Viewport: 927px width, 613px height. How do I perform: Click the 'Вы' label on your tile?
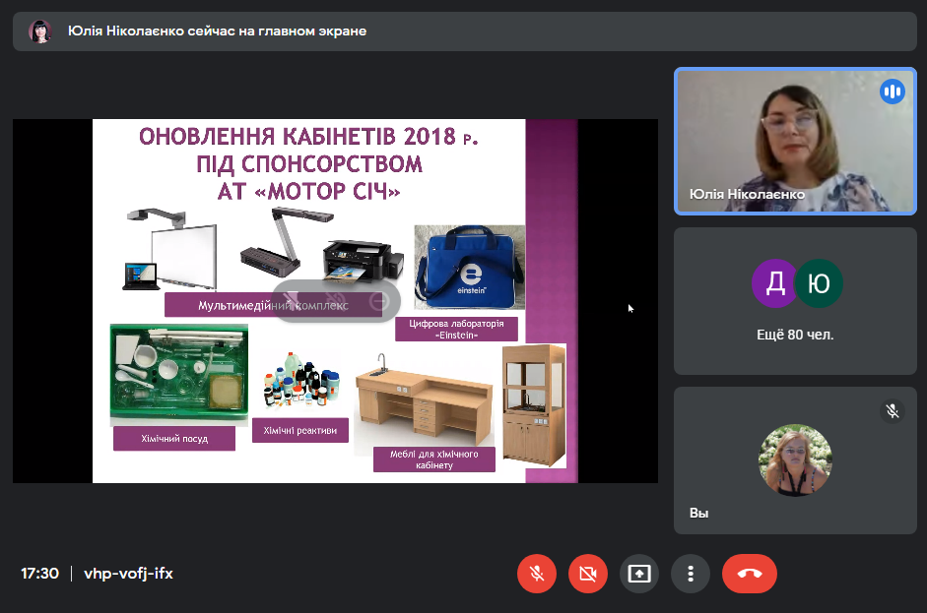tap(698, 514)
